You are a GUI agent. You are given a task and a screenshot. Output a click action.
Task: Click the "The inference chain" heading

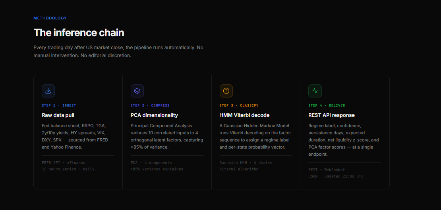tap(79, 32)
